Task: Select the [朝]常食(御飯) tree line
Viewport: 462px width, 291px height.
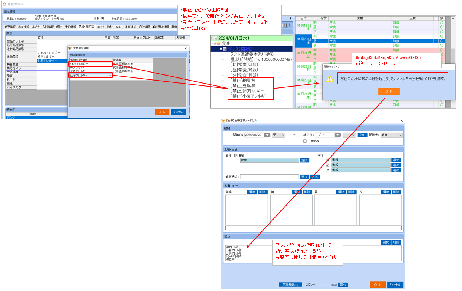Action: tap(244, 65)
